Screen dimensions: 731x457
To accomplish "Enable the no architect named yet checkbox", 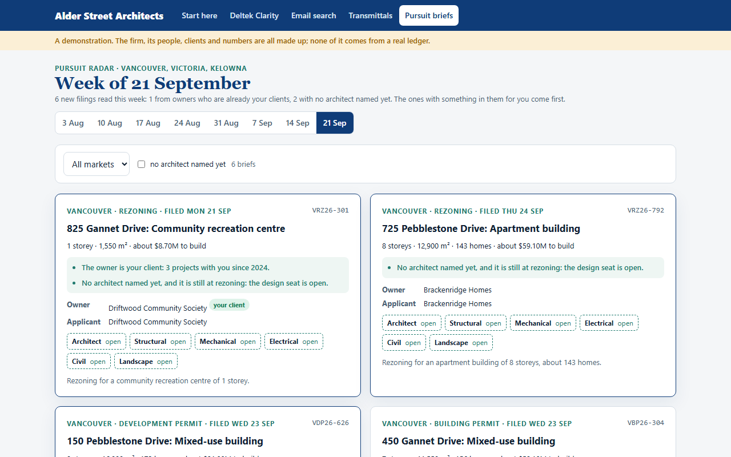I will pos(142,164).
